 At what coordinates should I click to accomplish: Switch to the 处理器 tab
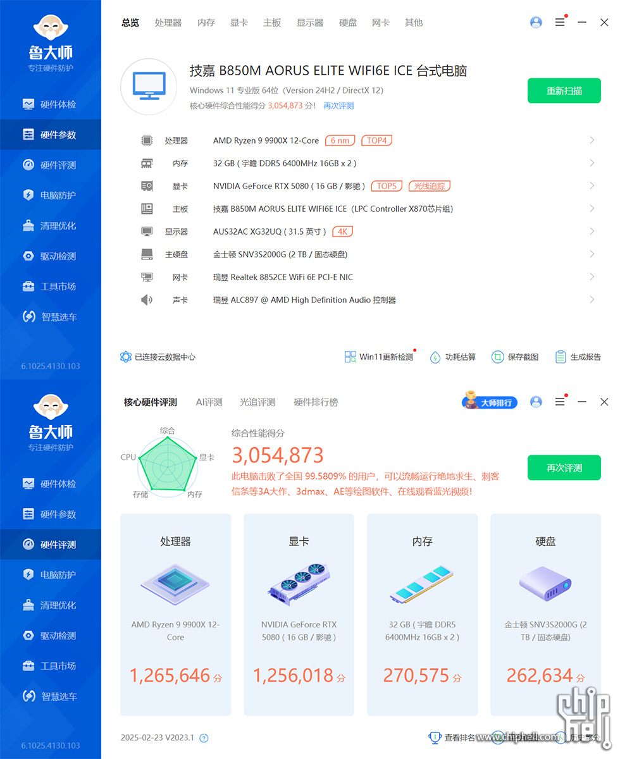[168, 23]
